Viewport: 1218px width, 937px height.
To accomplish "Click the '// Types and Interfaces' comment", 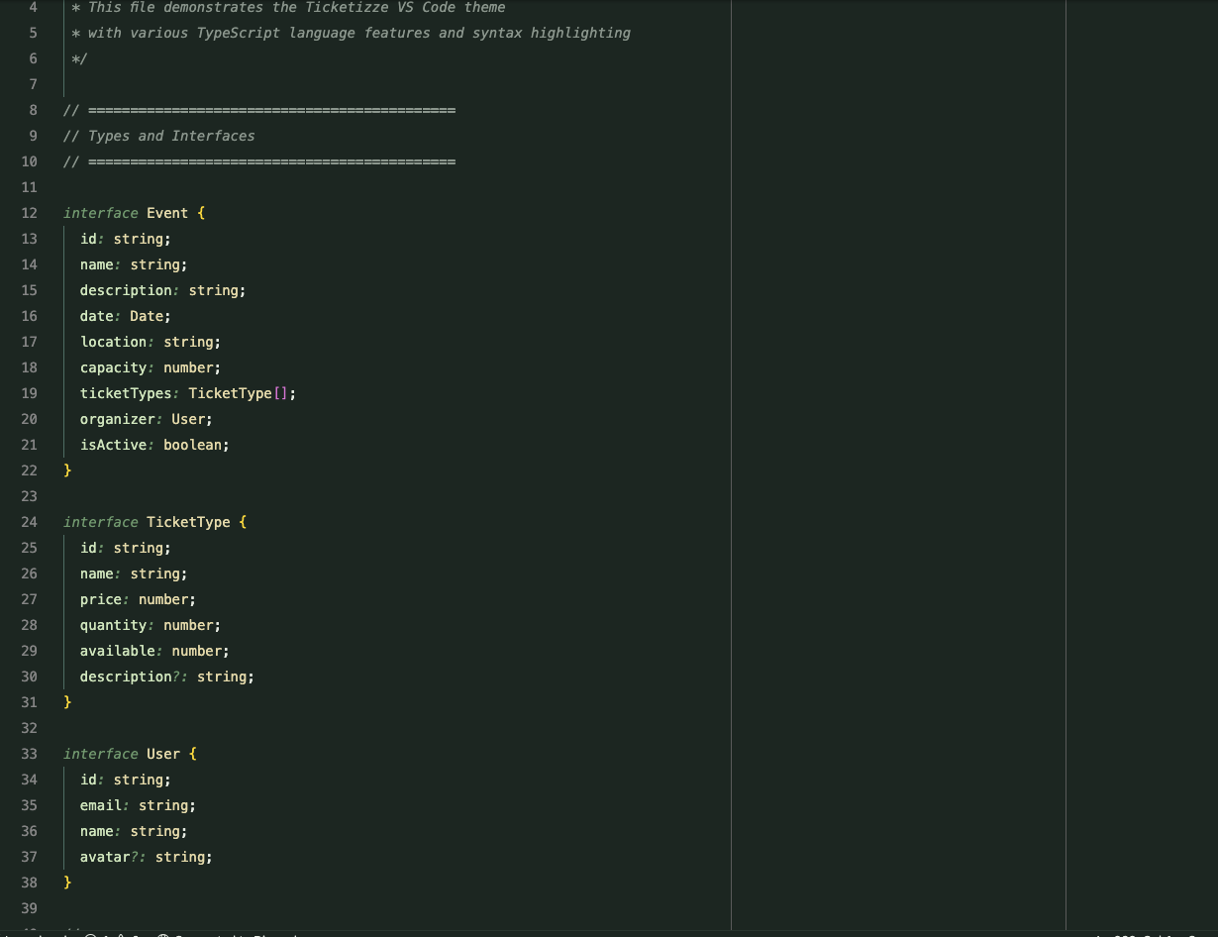I will click(159, 136).
